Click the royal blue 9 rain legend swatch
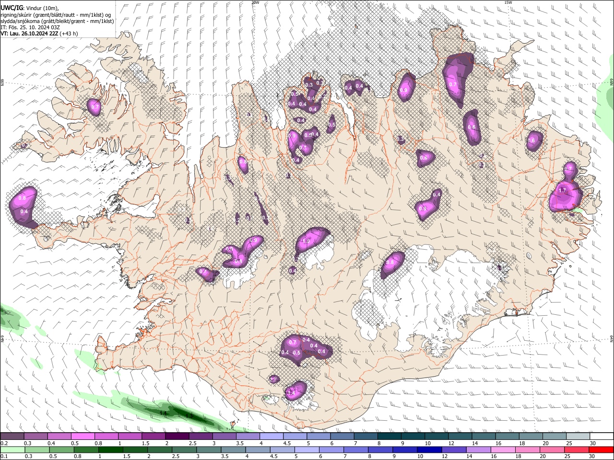Image resolution: width=614 pixels, height=460 pixels. (405, 449)
